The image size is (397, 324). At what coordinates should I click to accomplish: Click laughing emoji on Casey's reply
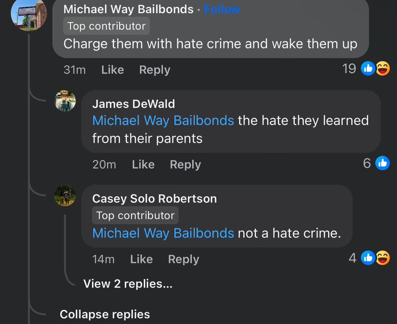point(383,258)
